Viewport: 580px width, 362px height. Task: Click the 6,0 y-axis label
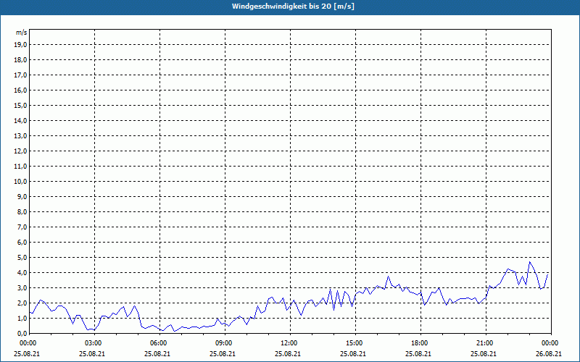[22, 242]
